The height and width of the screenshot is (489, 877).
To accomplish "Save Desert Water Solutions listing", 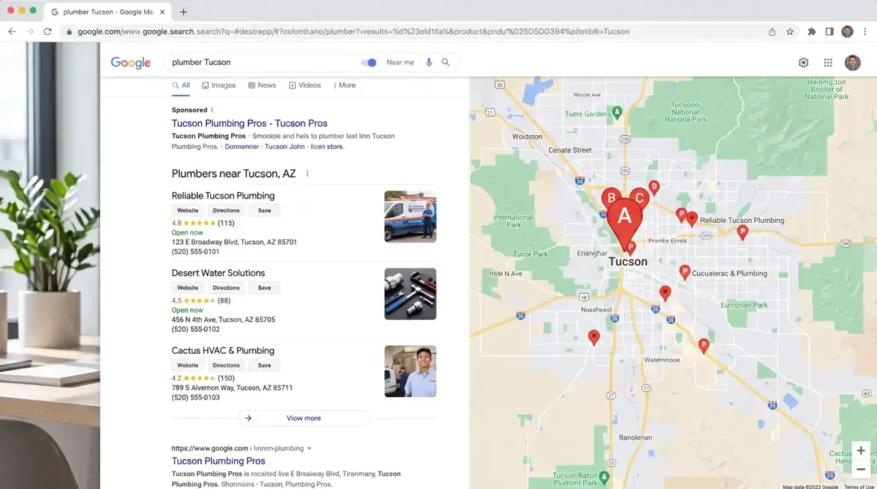I will coord(265,288).
